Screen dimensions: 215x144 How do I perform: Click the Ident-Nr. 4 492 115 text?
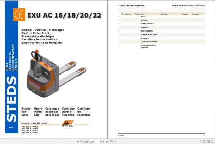[x=34, y=123]
